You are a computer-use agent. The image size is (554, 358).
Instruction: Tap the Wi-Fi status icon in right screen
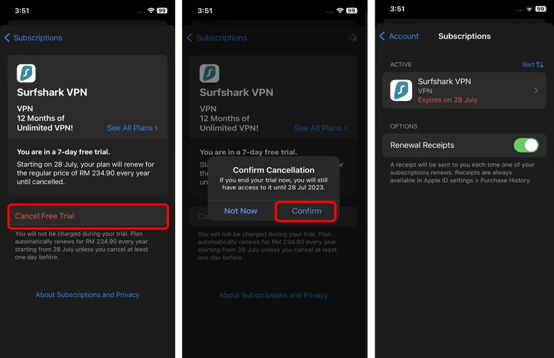[529, 9]
